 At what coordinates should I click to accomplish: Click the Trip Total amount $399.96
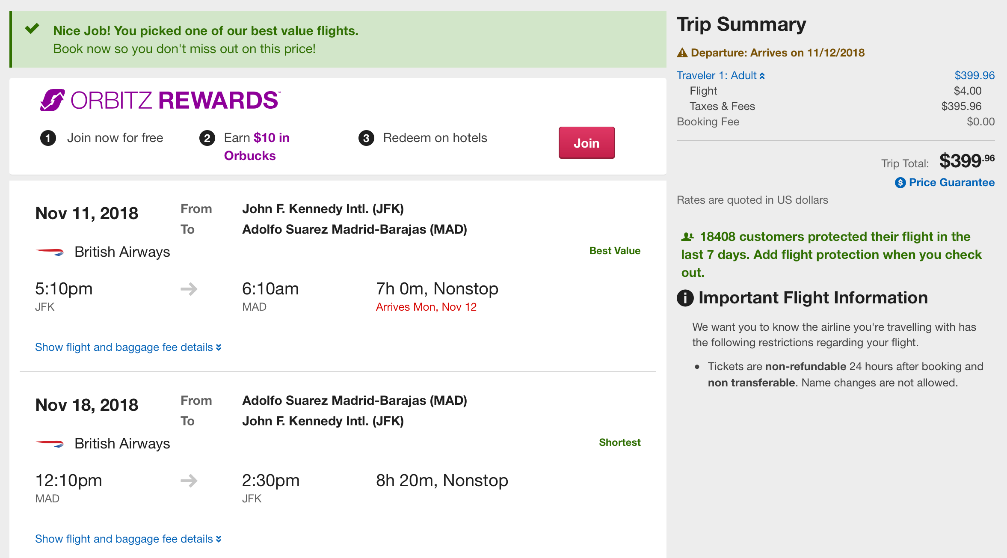click(x=966, y=161)
